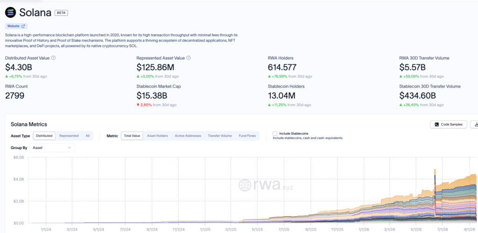The image size is (478, 233).
Task: Click the $6.0B y-axis label
Action: click(18, 157)
